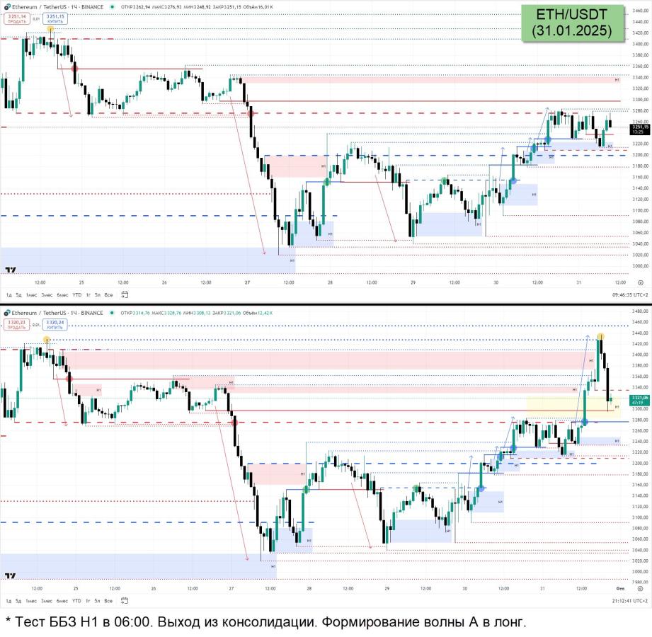Open go-to-date calendar in upper chart
Screen dimensions: 652x637
click(125, 294)
